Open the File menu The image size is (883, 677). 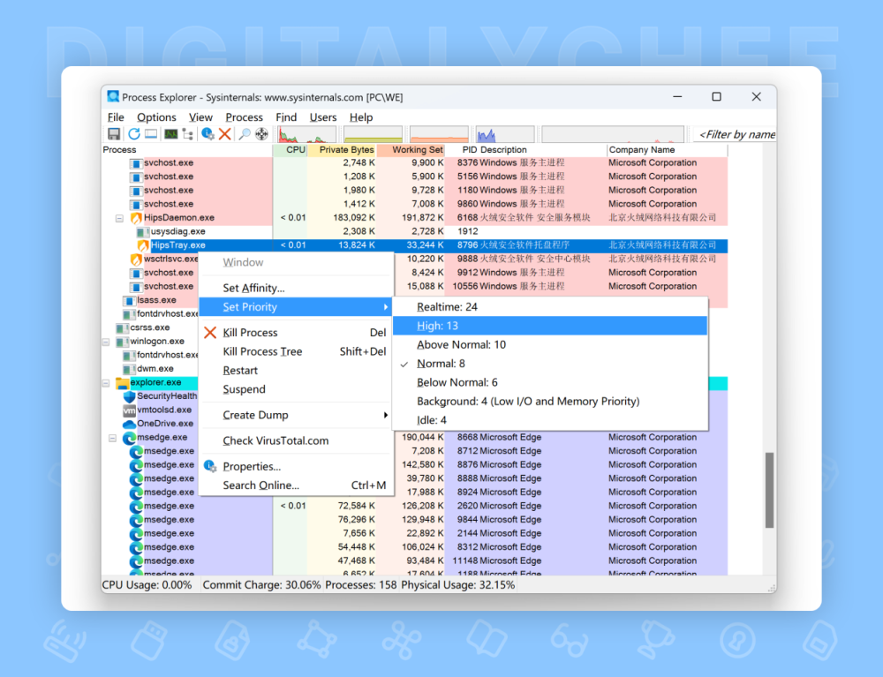(x=116, y=117)
